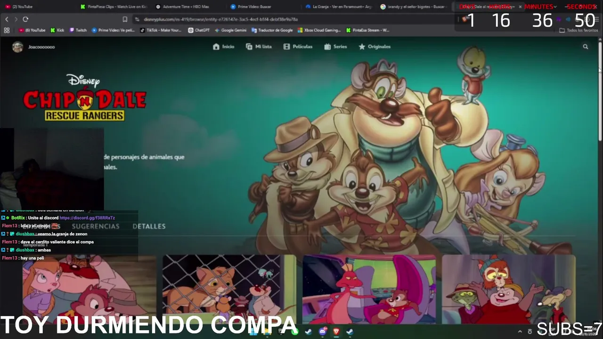Play the episode thumbnail with the red alien
This screenshot has height=339, width=603.
(x=369, y=289)
